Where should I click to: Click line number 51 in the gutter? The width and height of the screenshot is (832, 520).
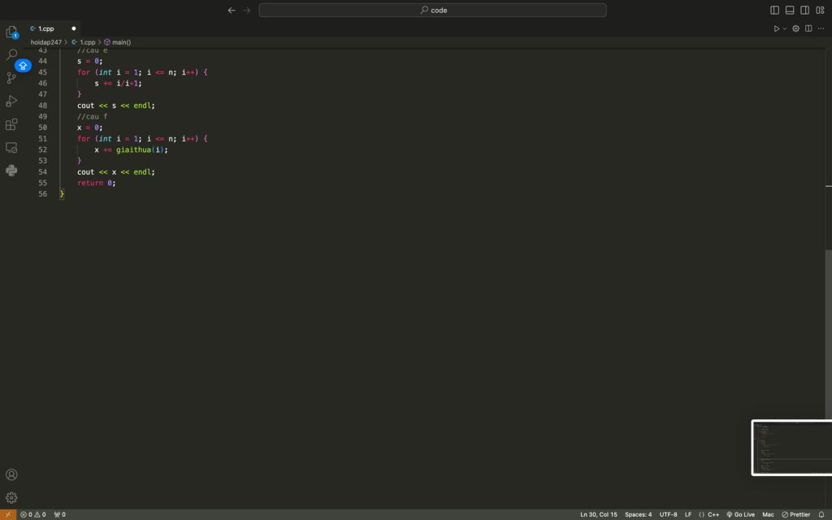(x=42, y=138)
